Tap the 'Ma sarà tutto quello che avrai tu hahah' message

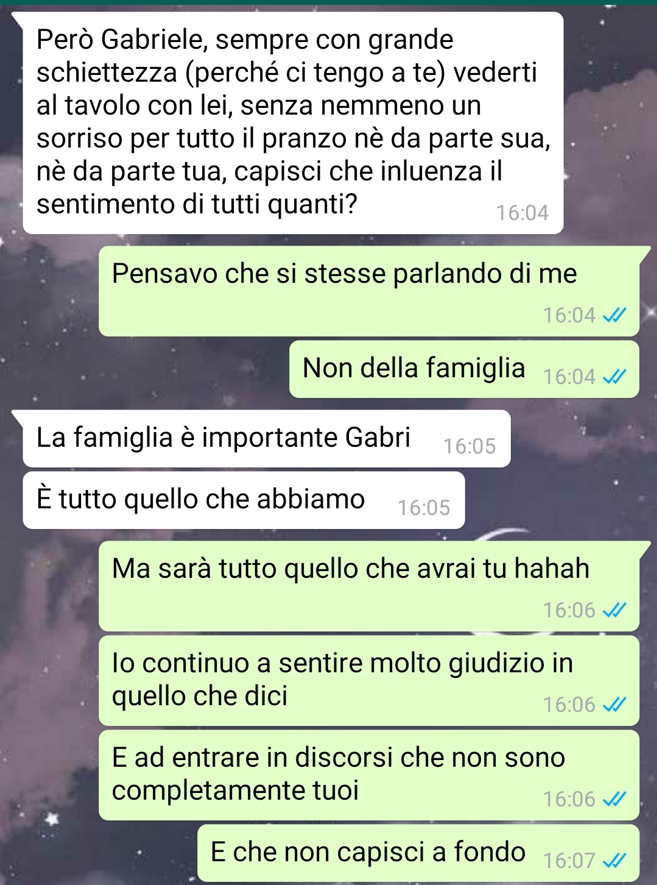(369, 586)
